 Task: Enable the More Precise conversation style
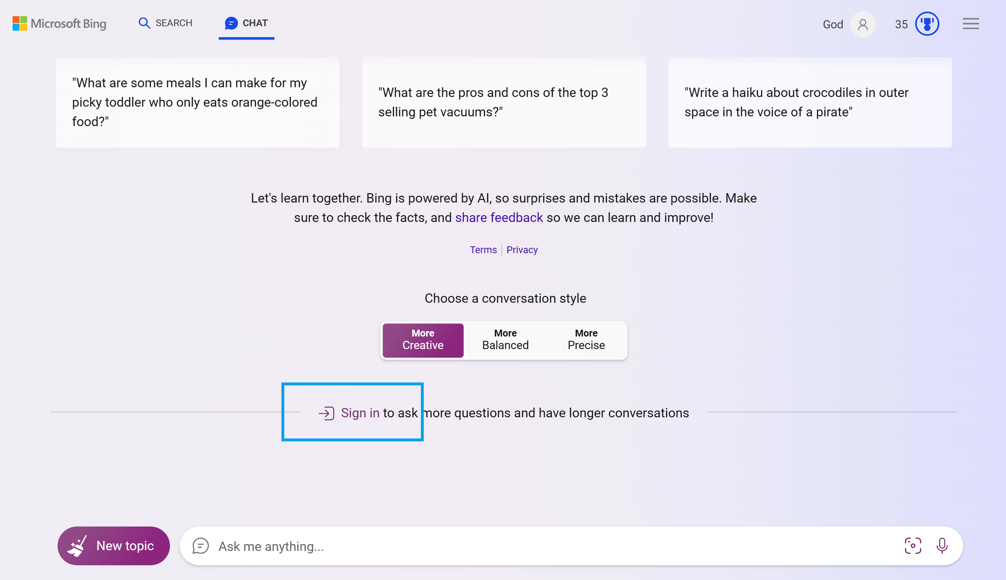pos(585,340)
